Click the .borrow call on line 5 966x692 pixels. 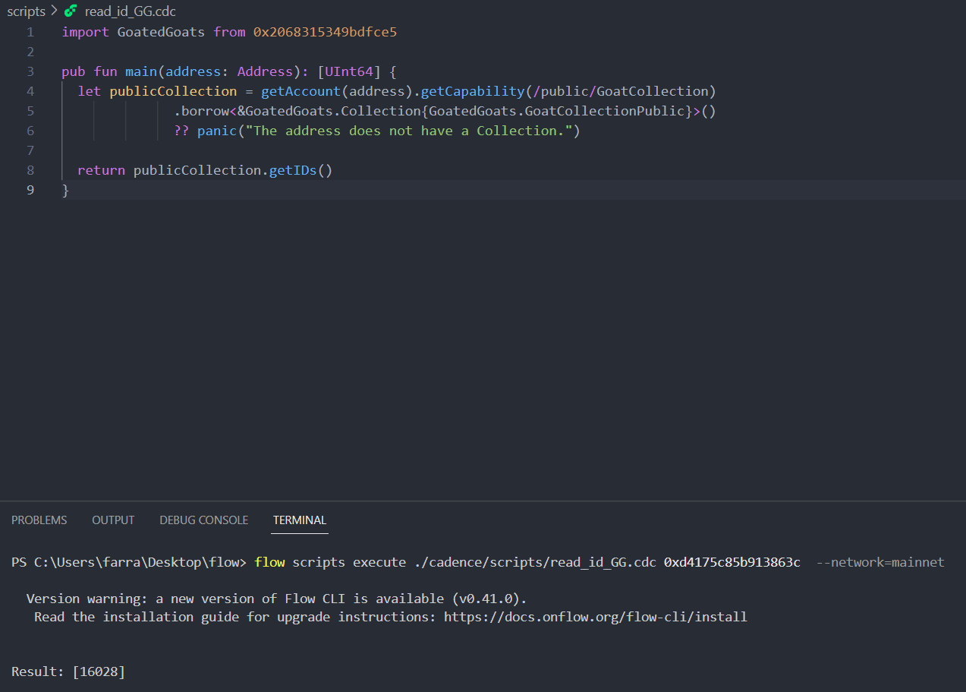tap(200, 111)
